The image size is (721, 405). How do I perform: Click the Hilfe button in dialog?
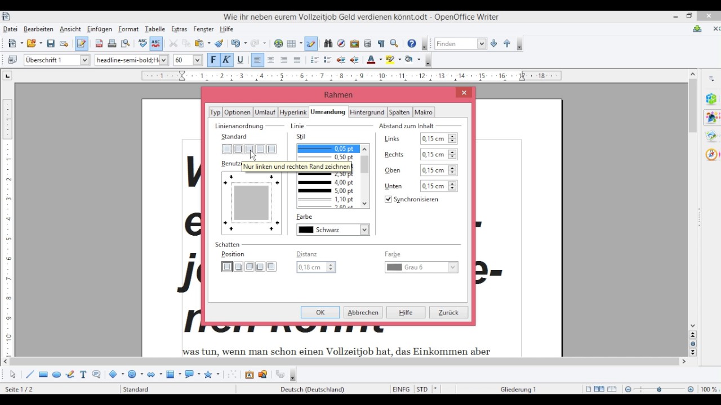406,312
